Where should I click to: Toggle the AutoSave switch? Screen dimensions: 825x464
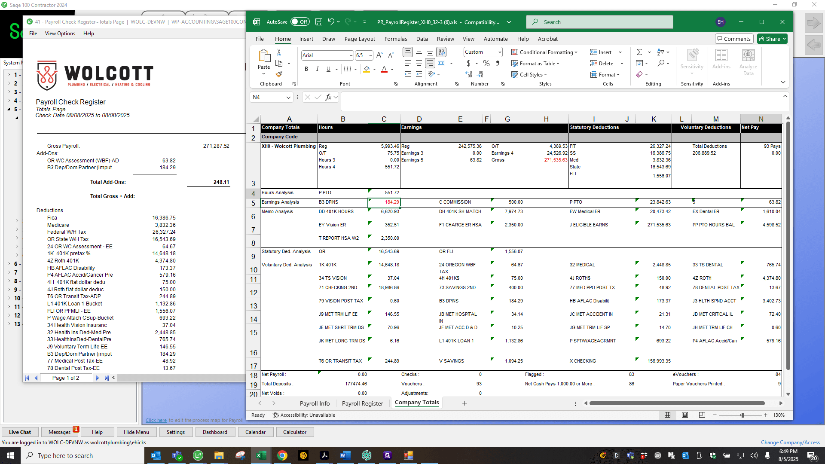300,22
